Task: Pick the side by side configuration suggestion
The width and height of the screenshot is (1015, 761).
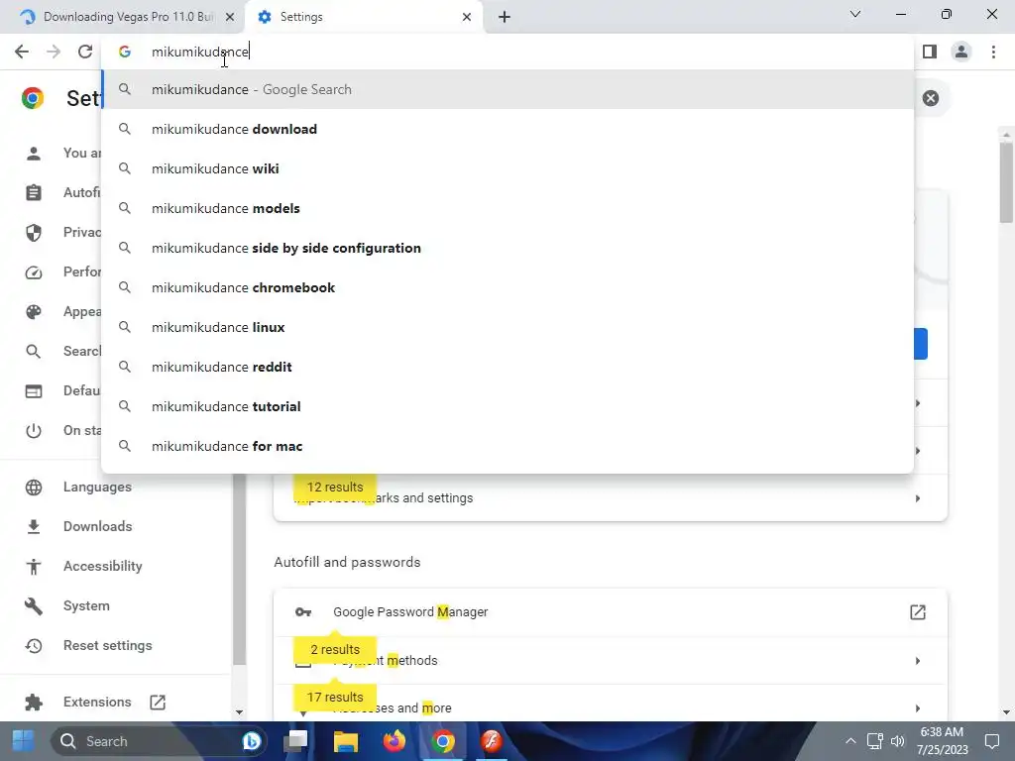Action: tap(507, 249)
